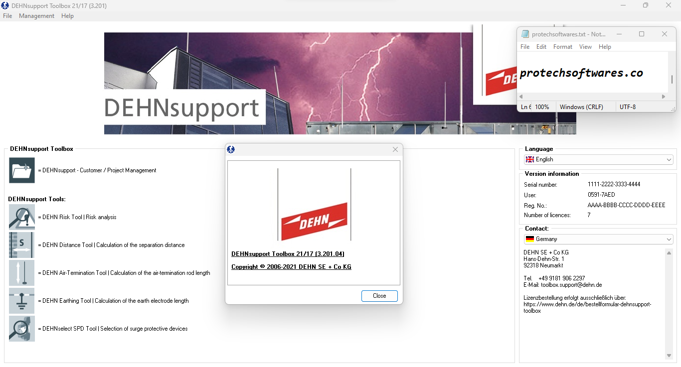The image size is (681, 367).
Task: Click 'Calculation of the separation distance' label
Action: click(x=141, y=245)
